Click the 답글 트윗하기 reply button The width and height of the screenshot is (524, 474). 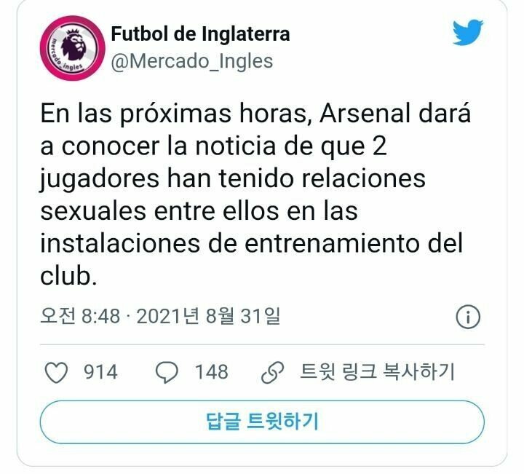pos(262,422)
